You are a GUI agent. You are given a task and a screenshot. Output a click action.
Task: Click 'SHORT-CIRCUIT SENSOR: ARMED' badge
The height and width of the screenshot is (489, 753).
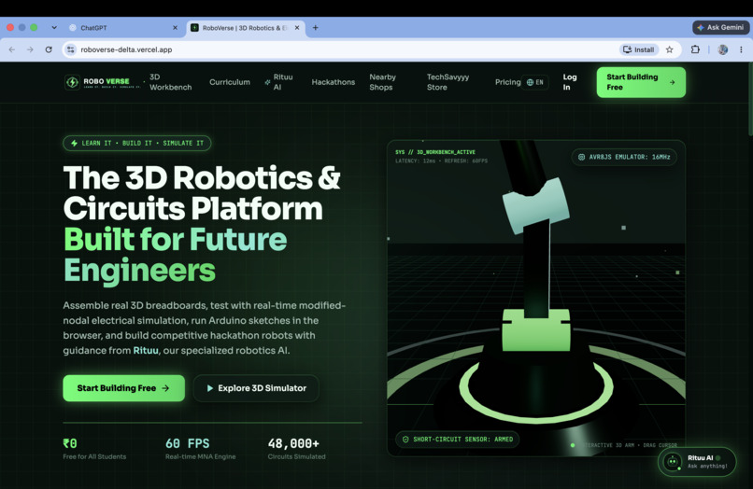pos(457,440)
